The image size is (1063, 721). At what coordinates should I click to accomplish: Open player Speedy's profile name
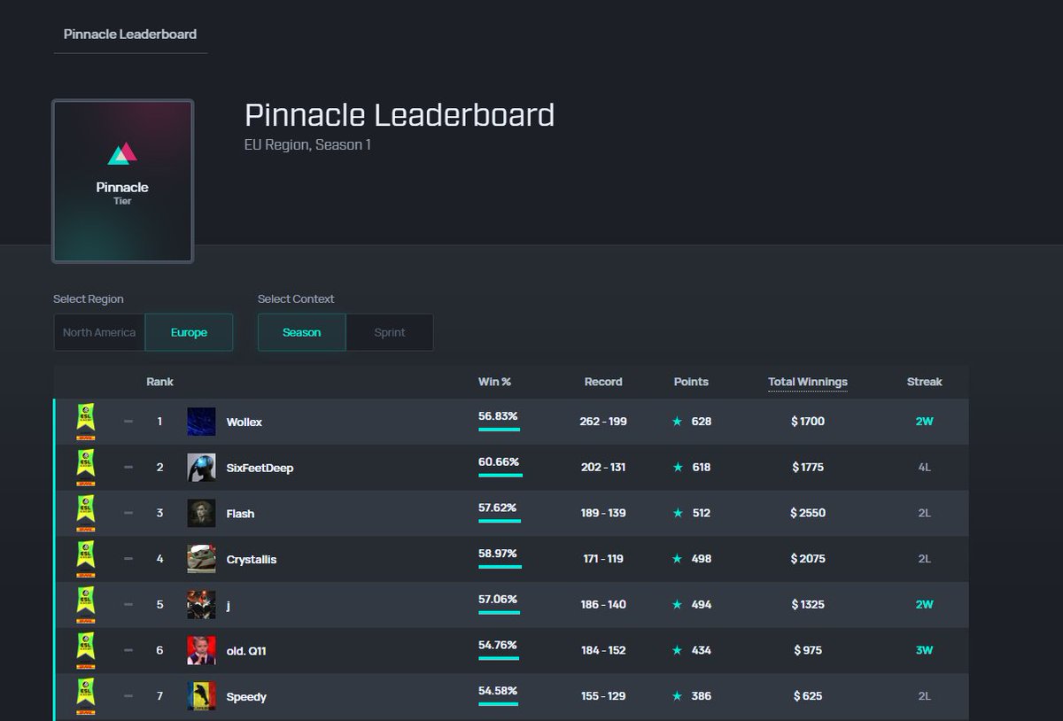pyautogui.click(x=246, y=697)
